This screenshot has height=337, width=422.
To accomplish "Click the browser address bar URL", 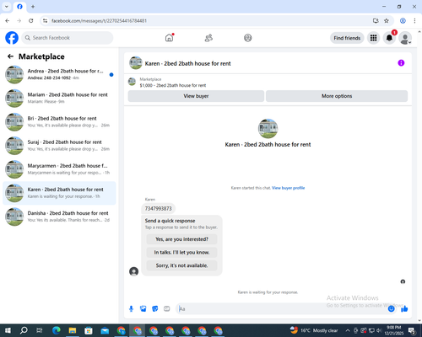I will coord(99,21).
